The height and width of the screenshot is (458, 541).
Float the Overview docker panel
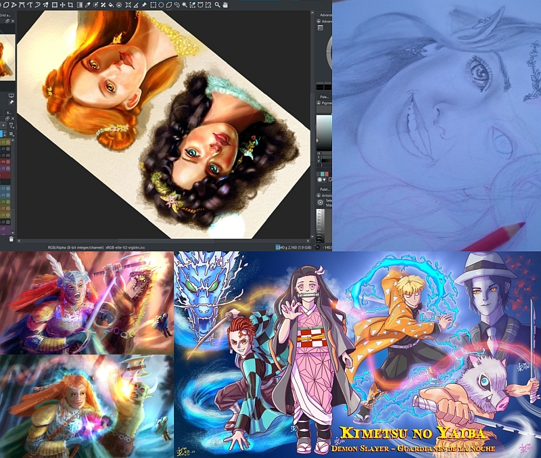pos(7,22)
